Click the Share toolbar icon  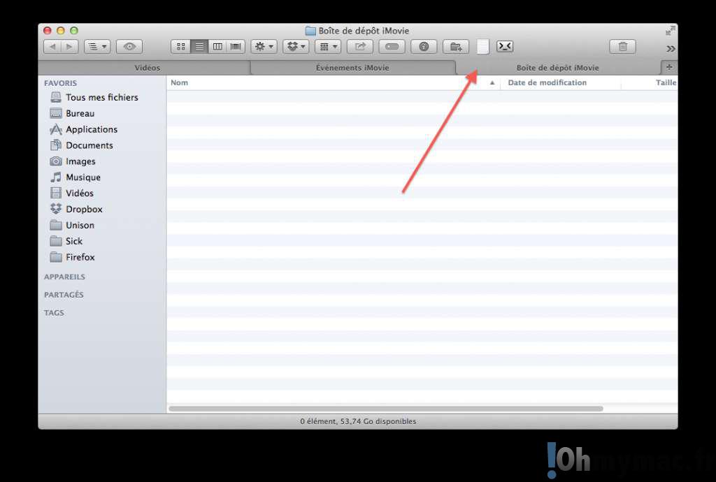(x=360, y=47)
